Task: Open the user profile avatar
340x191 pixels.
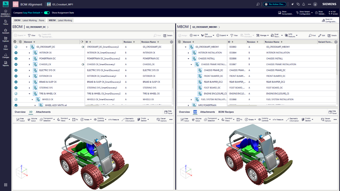Action: click(315, 4)
